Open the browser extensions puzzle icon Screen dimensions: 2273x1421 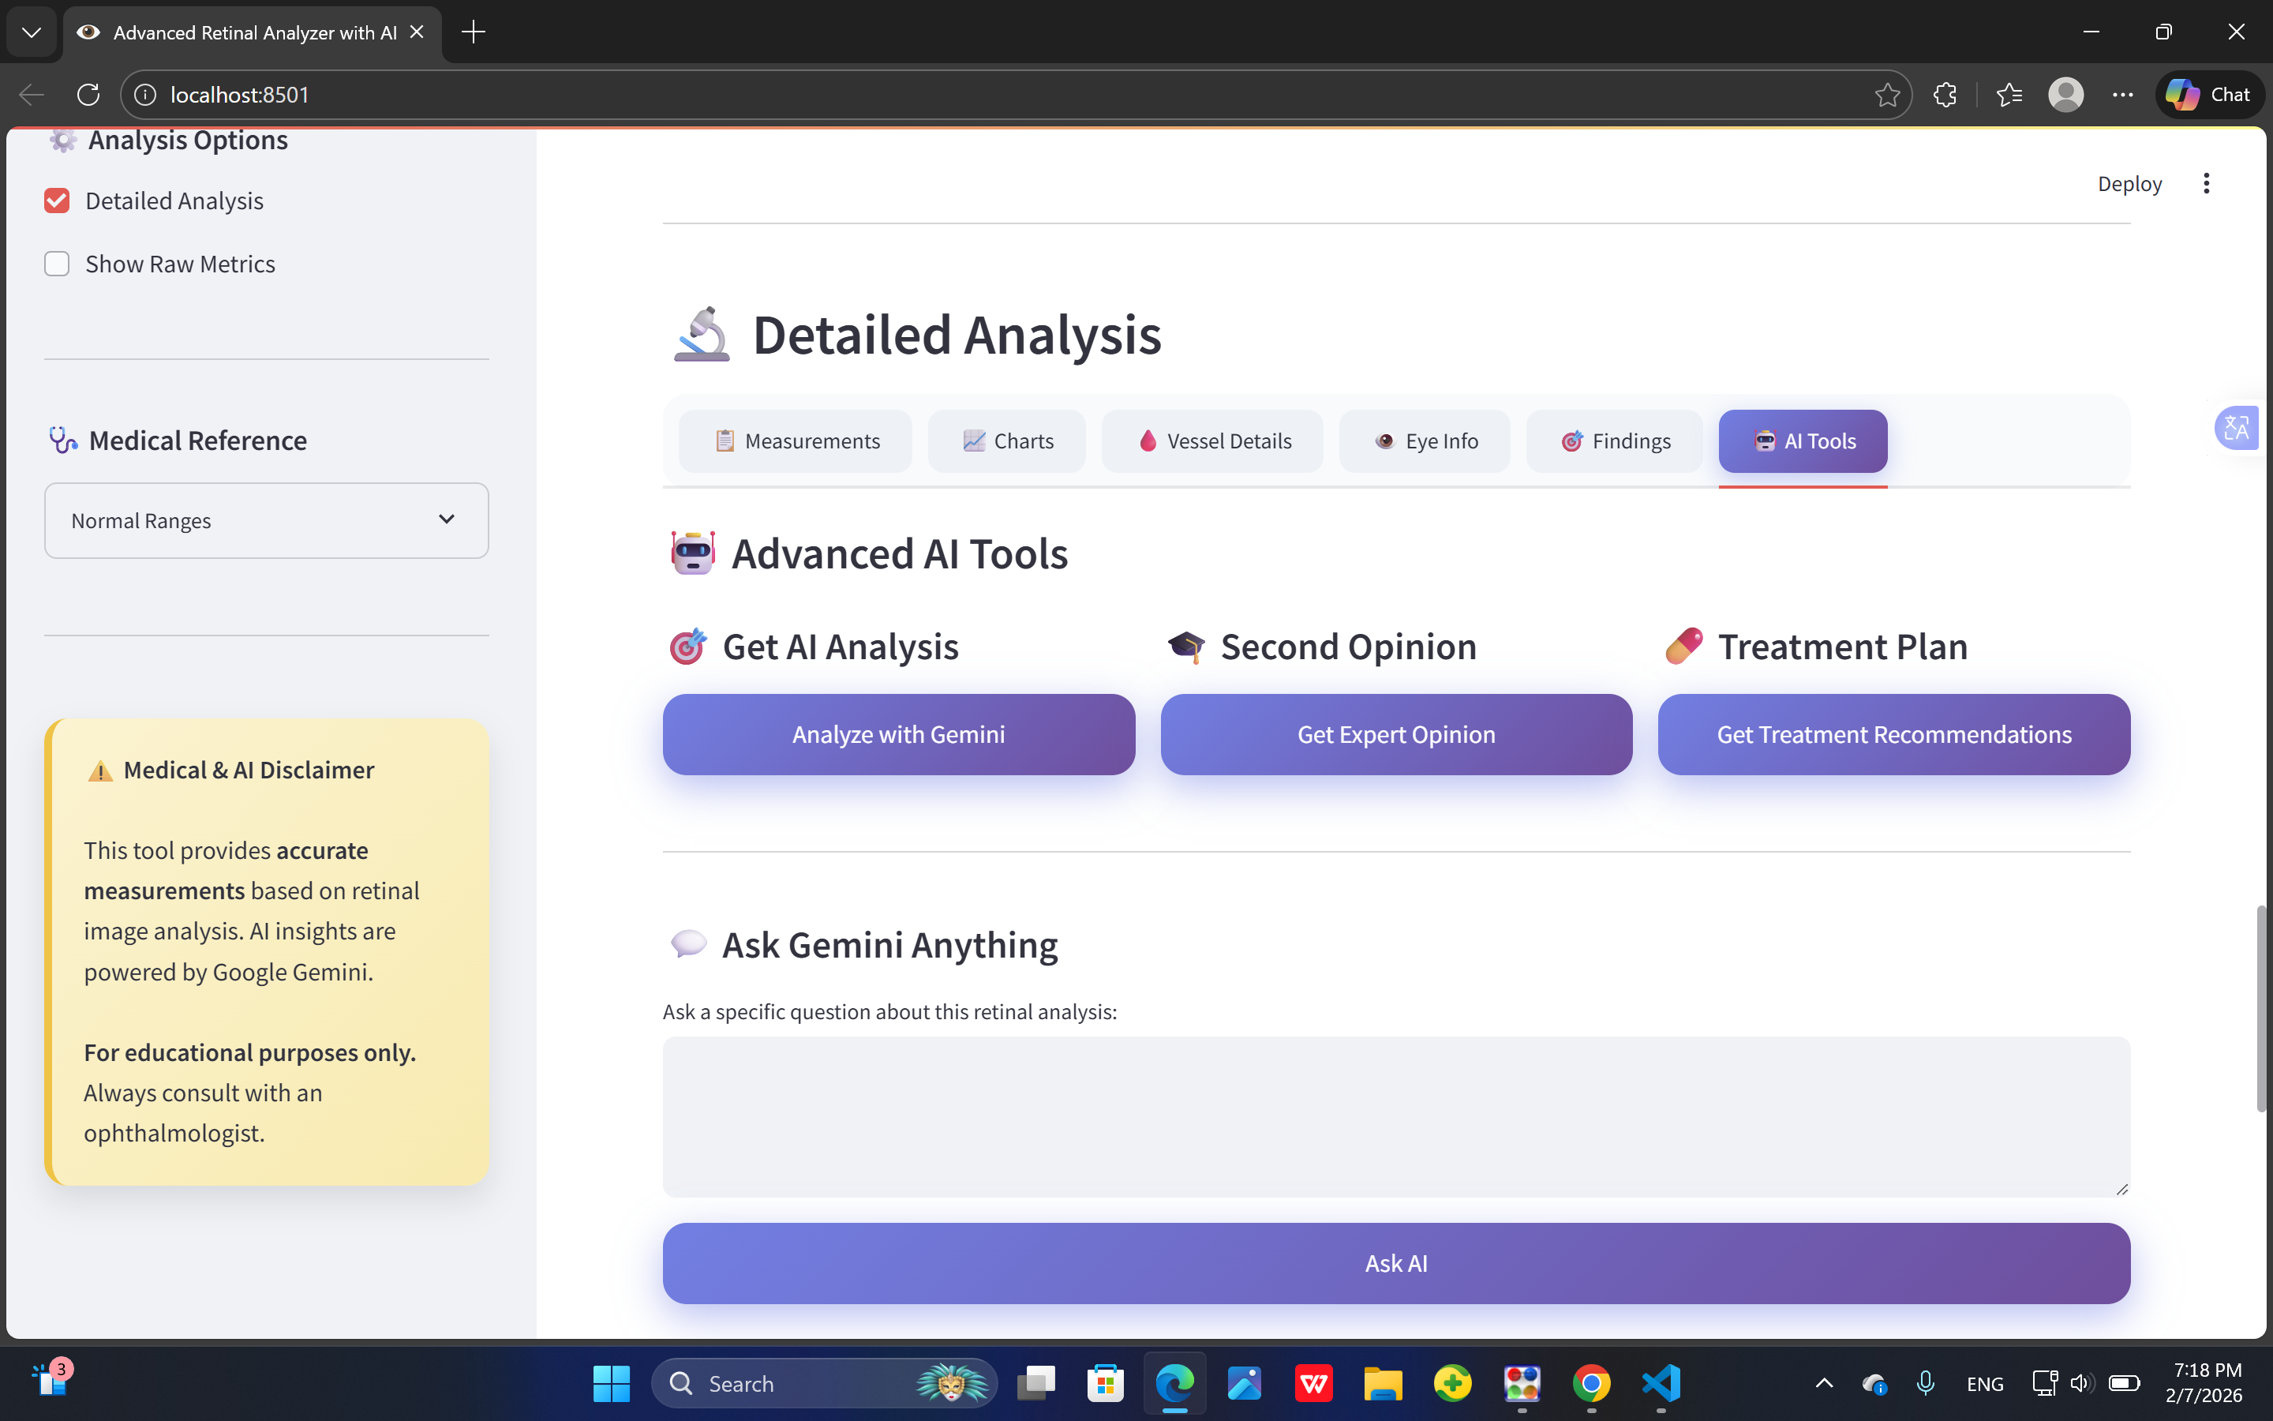pyautogui.click(x=1945, y=95)
